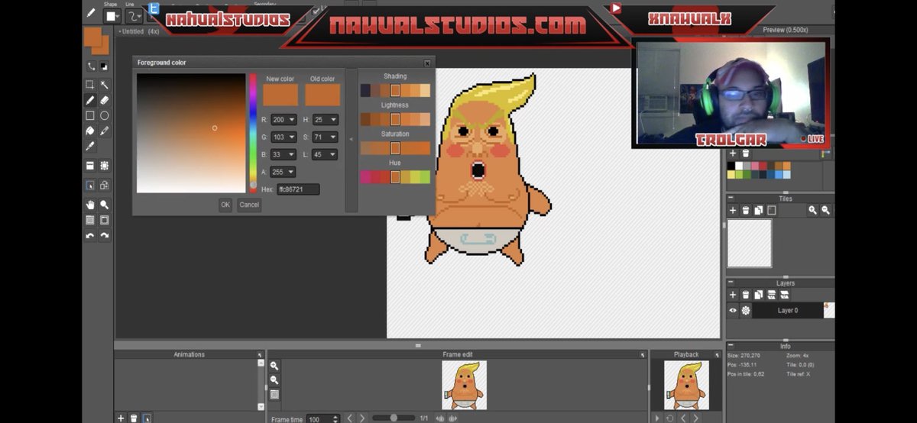The height and width of the screenshot is (423, 917).
Task: Click the Old color swatch
Action: [322, 95]
